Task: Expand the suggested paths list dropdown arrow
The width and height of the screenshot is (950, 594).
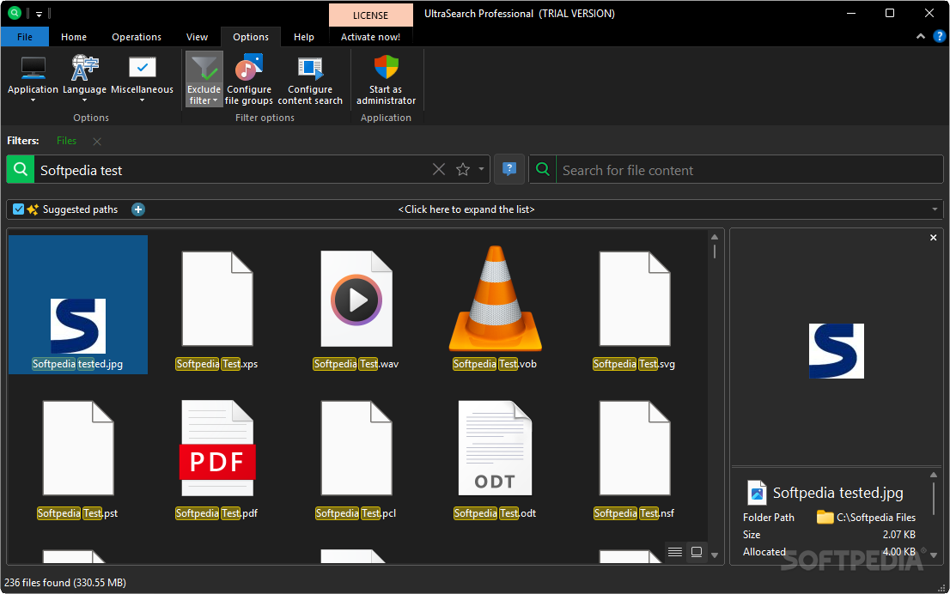Action: (x=935, y=209)
